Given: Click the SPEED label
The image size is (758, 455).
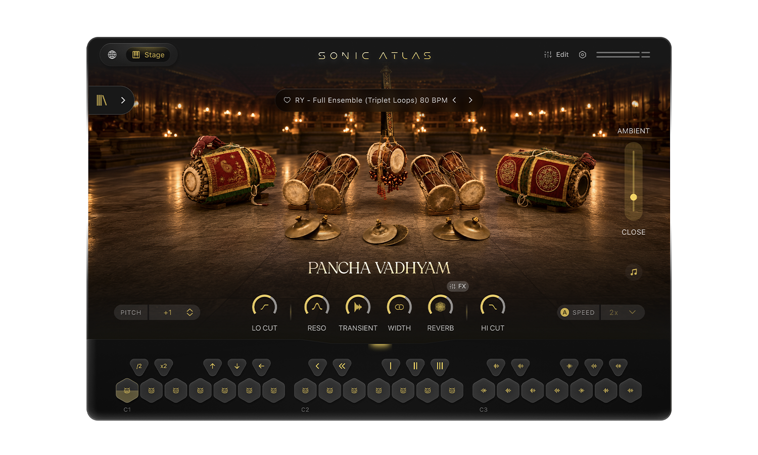Looking at the screenshot, I should [x=584, y=312].
